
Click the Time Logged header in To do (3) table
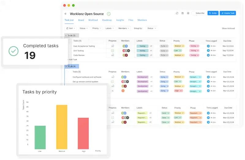[x=211, y=41]
